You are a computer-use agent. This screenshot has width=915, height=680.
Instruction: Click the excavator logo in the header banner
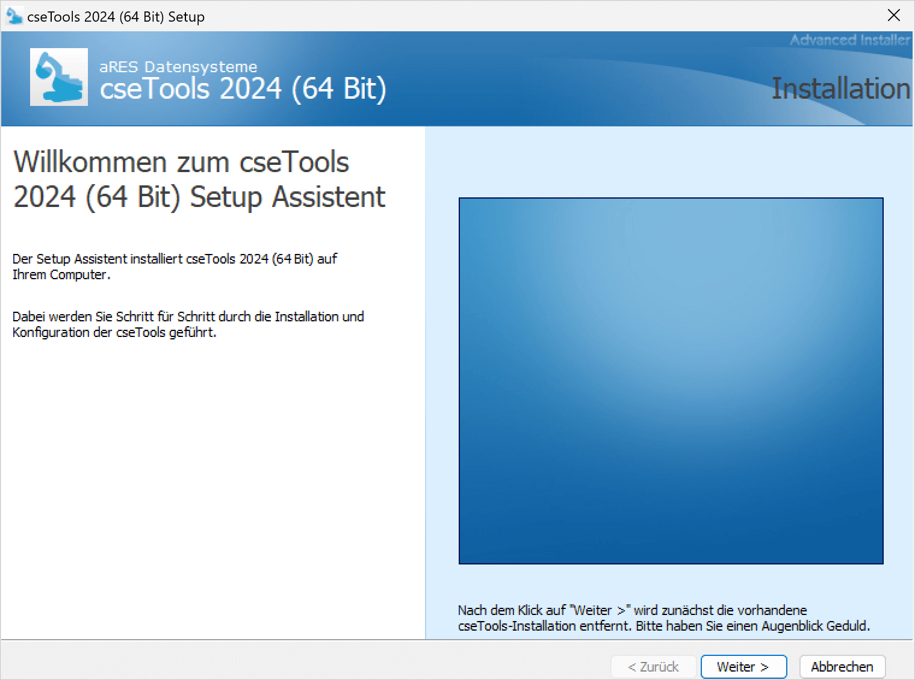tap(59, 77)
